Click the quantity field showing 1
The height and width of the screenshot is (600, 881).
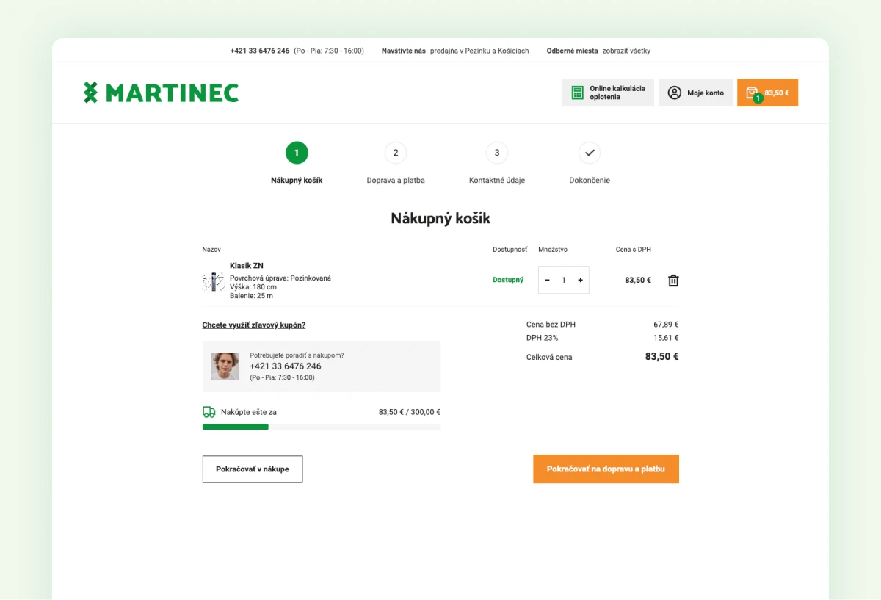(x=564, y=280)
